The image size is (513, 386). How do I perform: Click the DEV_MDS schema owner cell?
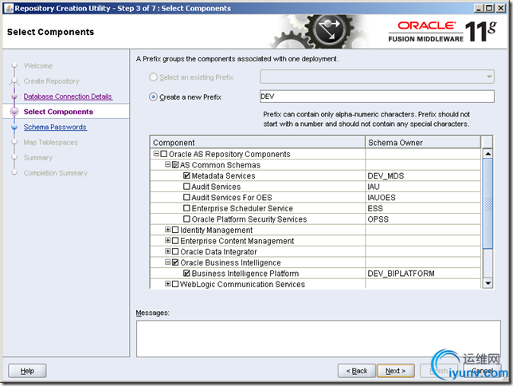[x=423, y=175]
